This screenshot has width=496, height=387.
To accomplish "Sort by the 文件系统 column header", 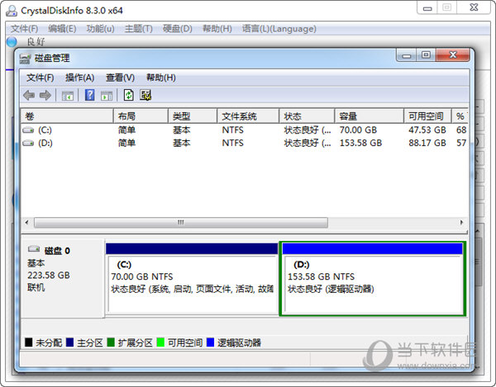I will click(x=248, y=116).
